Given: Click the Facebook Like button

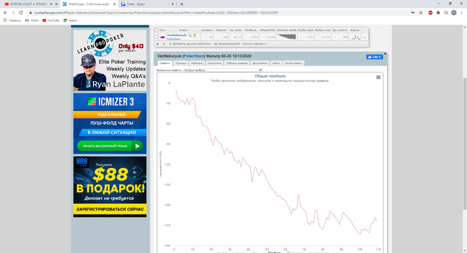Looking at the screenshot, I should 374,57.
